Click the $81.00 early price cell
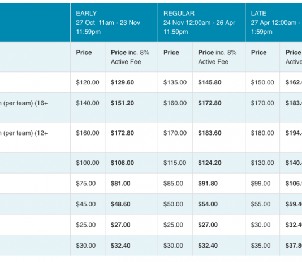The image size is (302, 262). click(x=120, y=183)
